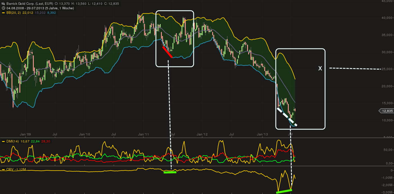Click the clock icon next to the date range
The image size is (394, 194).
pyautogui.click(x=3, y=8)
